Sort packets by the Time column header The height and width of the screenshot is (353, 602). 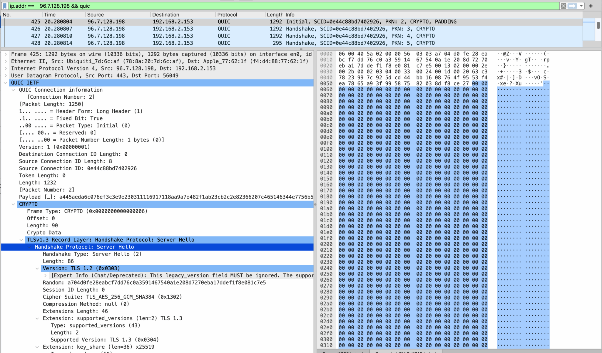point(64,15)
